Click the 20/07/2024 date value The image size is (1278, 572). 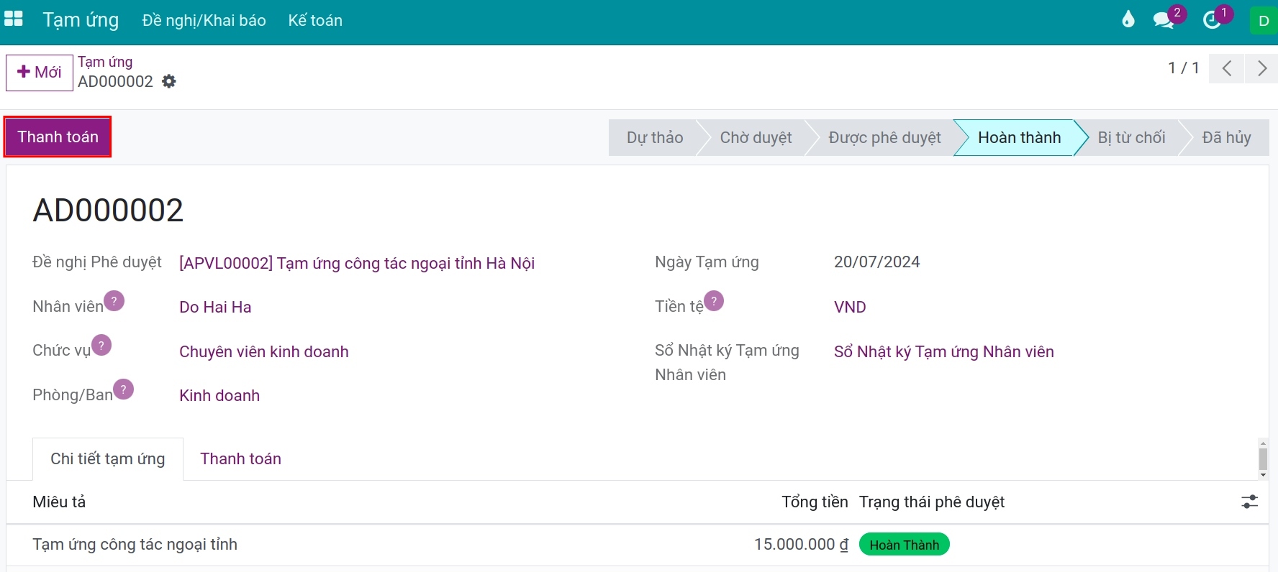[x=876, y=262]
